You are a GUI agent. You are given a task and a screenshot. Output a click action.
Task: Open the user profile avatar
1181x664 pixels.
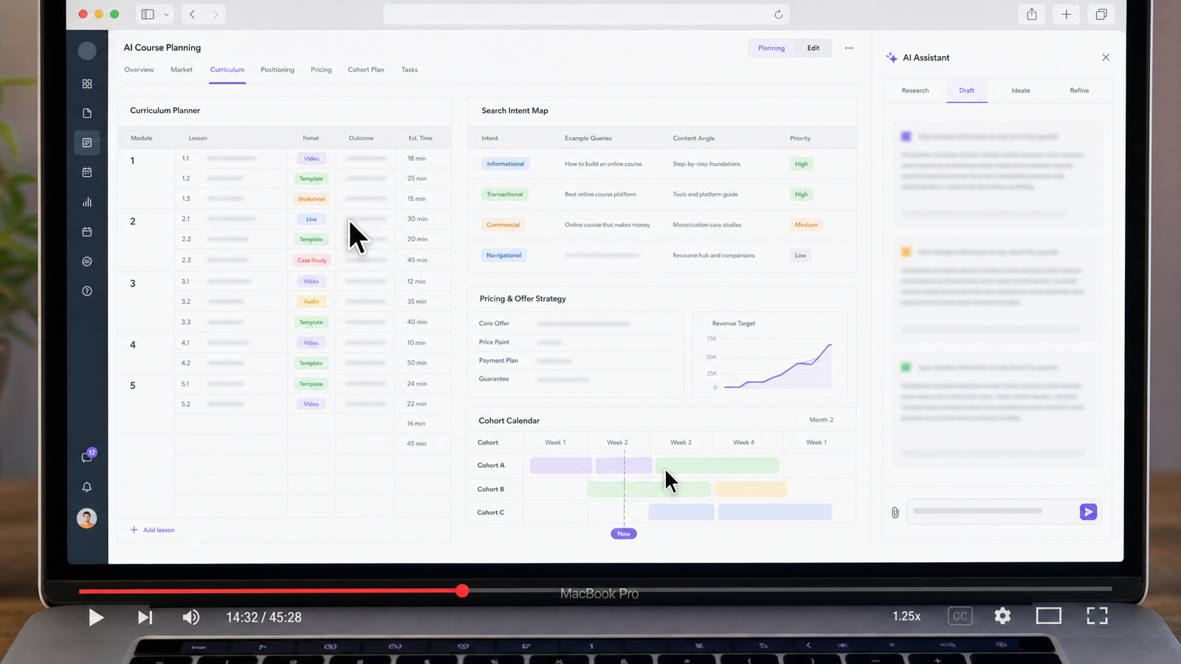(x=87, y=518)
